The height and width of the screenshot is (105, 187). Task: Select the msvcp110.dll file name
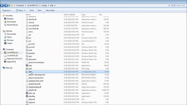pos(34,26)
